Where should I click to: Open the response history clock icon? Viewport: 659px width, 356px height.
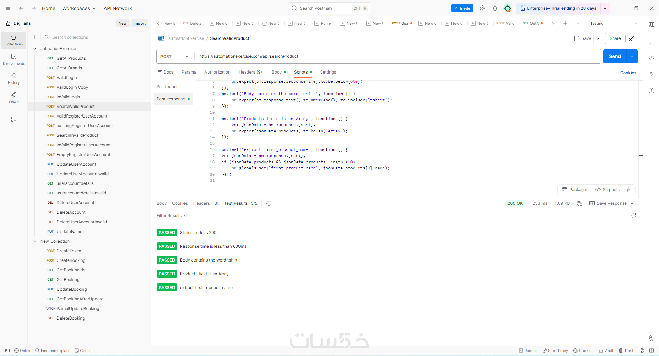point(269,203)
